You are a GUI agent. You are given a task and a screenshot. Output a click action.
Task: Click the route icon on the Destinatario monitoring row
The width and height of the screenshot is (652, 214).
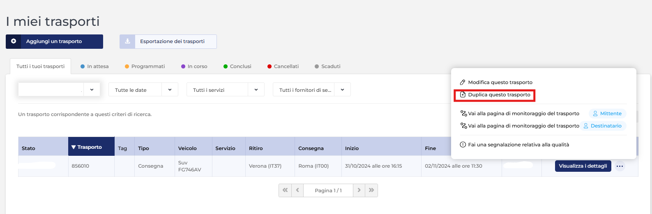[x=464, y=126]
